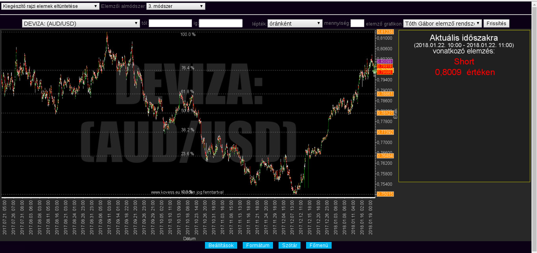The image size is (537, 253).
Task: Open Beállítások settings at the bottom
Action: click(x=221, y=246)
